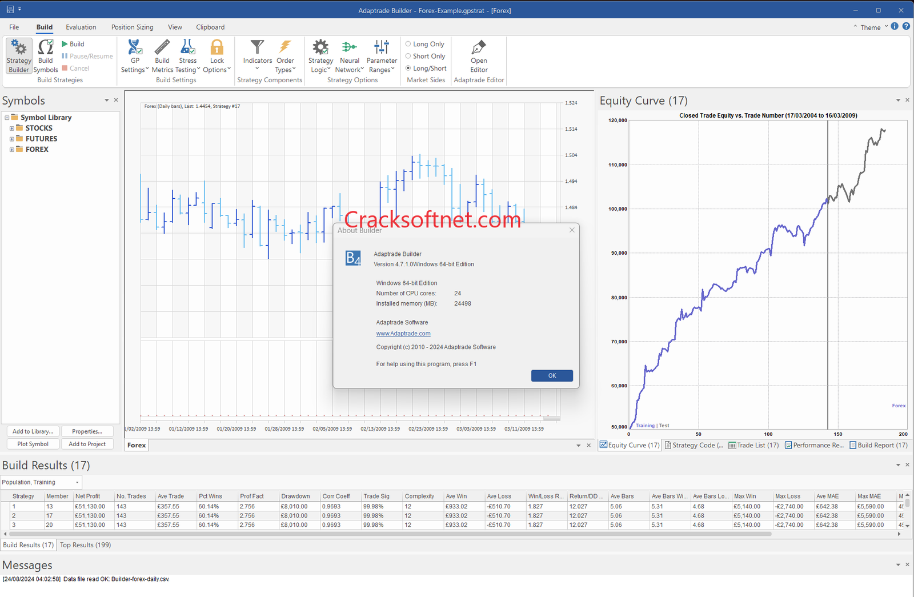Click the help question mark icon
The height and width of the screenshot is (597, 914).
[906, 26]
